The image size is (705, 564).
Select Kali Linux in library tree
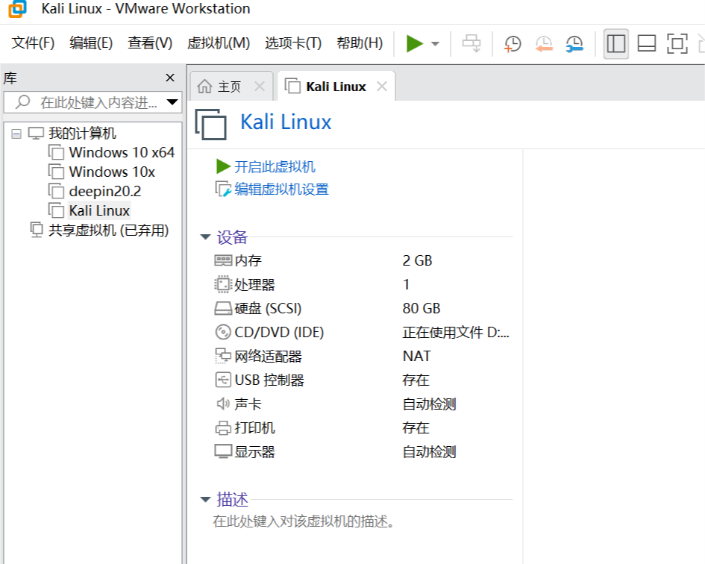(99, 210)
